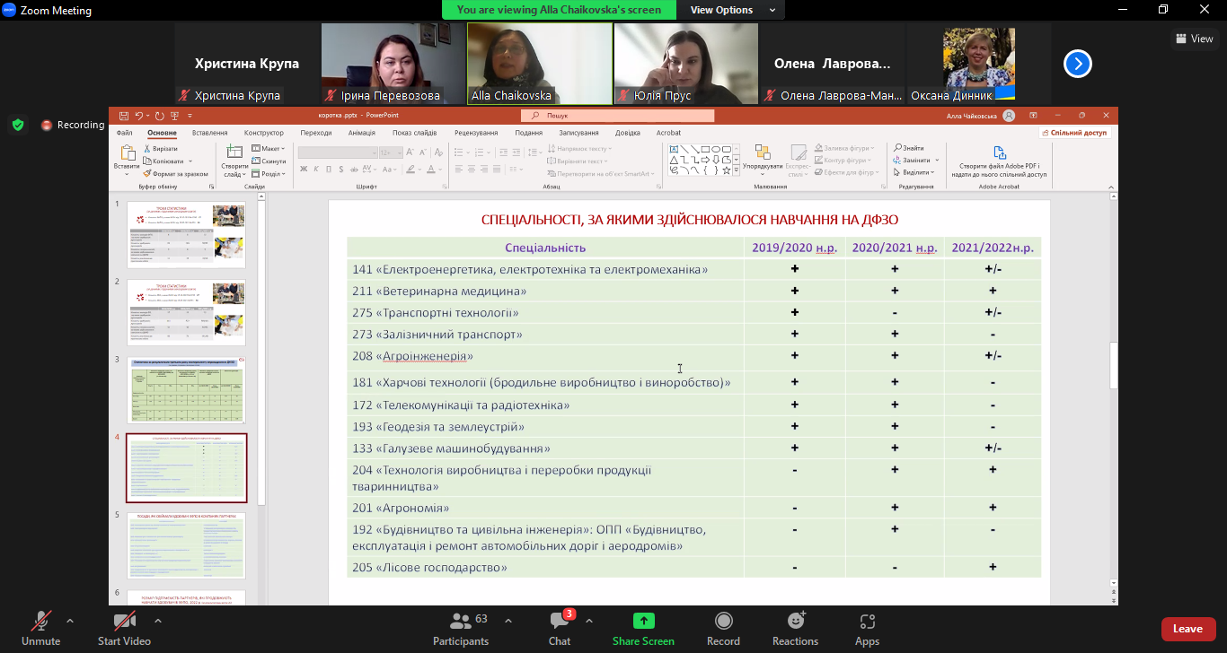Click the green Share Screen icon

(x=643, y=621)
